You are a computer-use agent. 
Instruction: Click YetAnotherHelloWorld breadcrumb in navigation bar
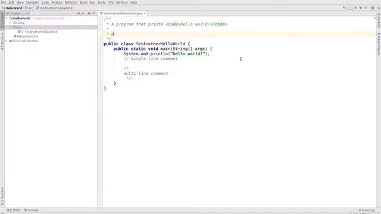click(54, 8)
